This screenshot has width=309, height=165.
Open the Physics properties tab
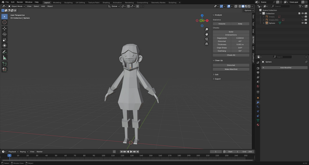pos(258,112)
